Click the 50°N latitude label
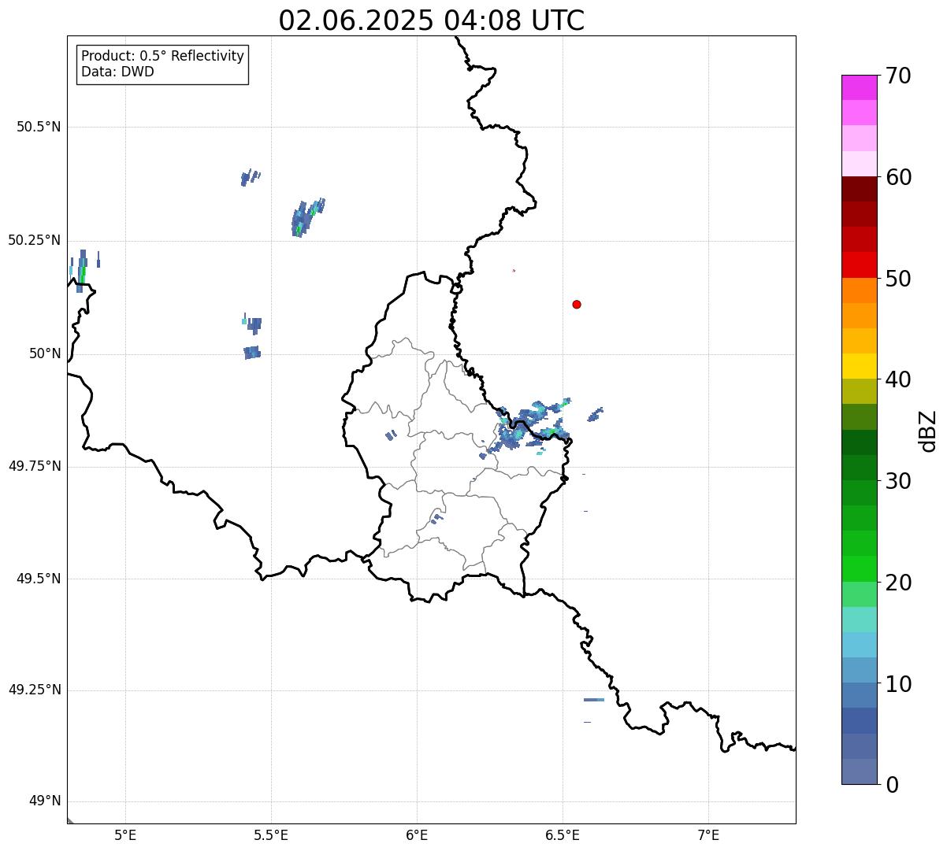Viewport: 947px width, 851px height. 45,354
